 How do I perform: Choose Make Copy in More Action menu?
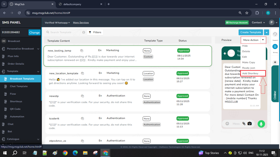[249, 62]
